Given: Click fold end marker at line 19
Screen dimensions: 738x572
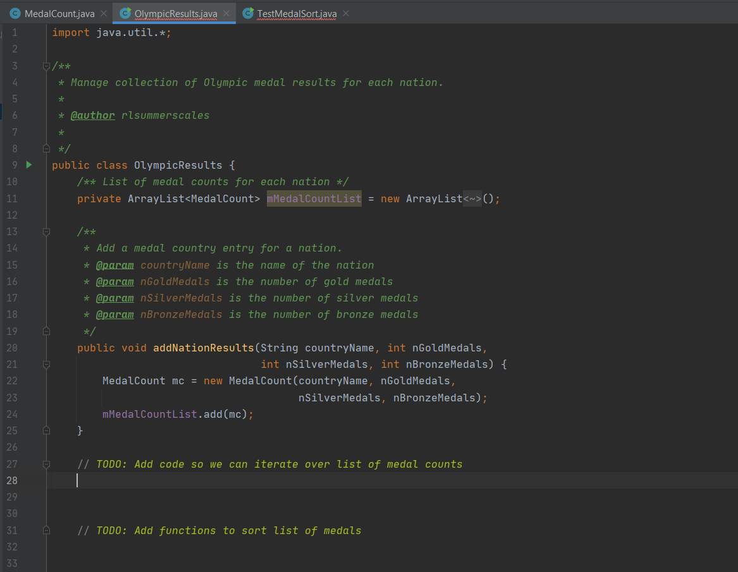Looking at the screenshot, I should pos(46,331).
